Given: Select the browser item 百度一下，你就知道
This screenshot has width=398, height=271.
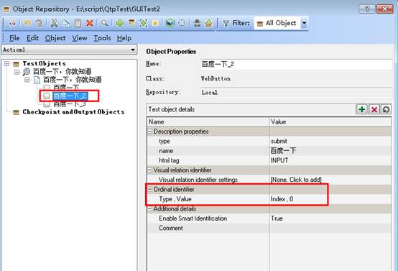Looking at the screenshot, I should [x=62, y=72].
